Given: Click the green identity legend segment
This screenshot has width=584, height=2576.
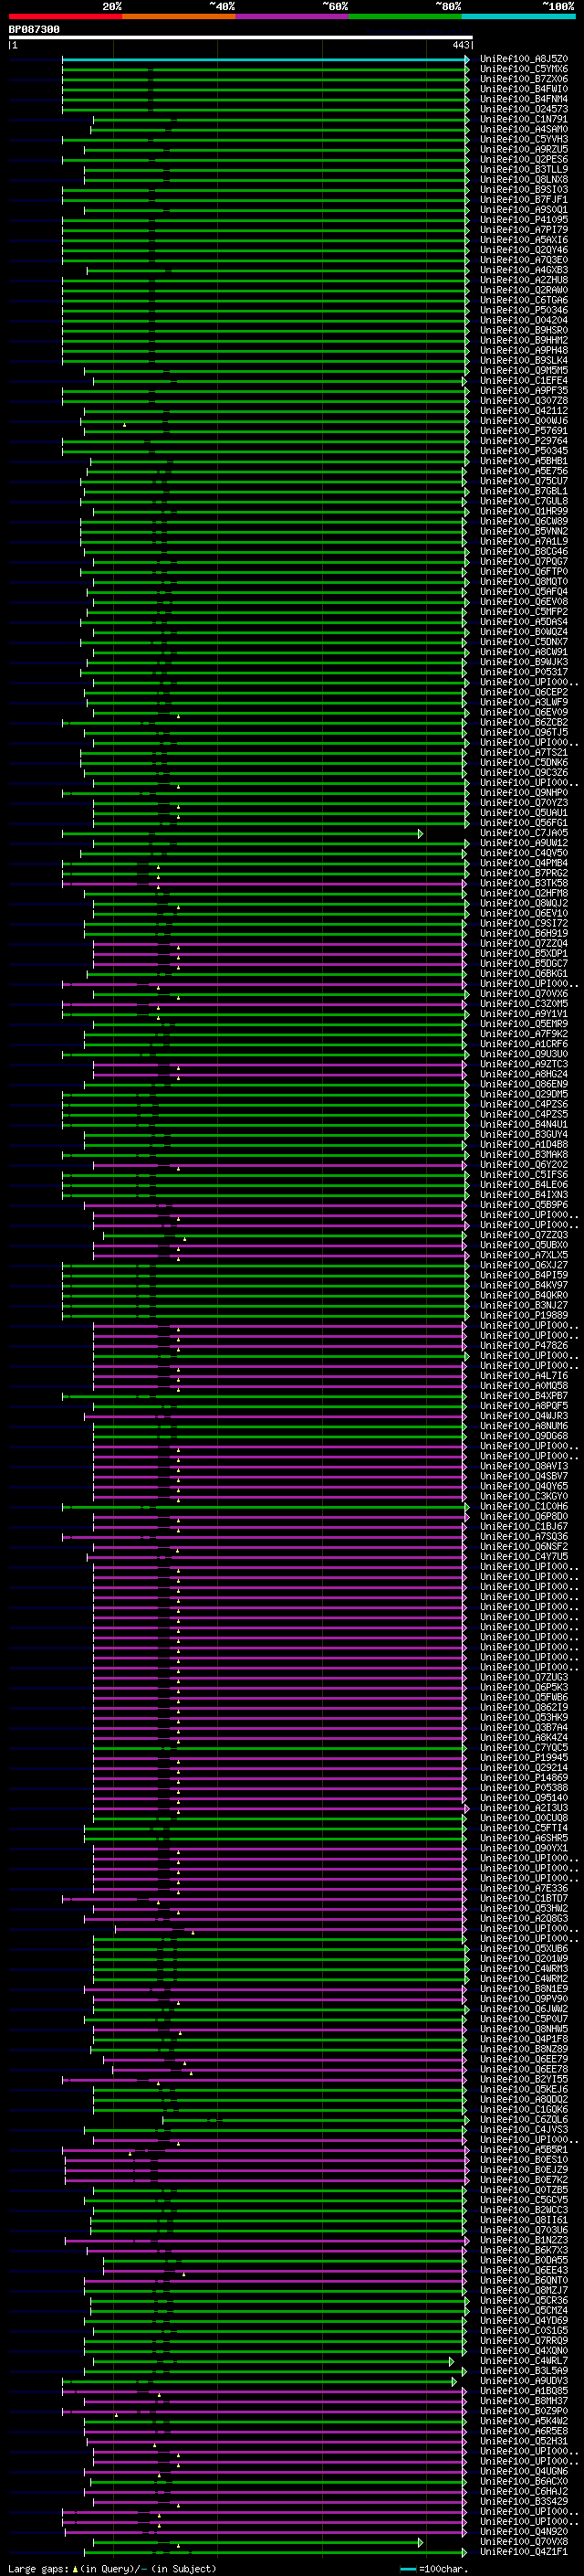Looking at the screenshot, I should (x=405, y=16).
